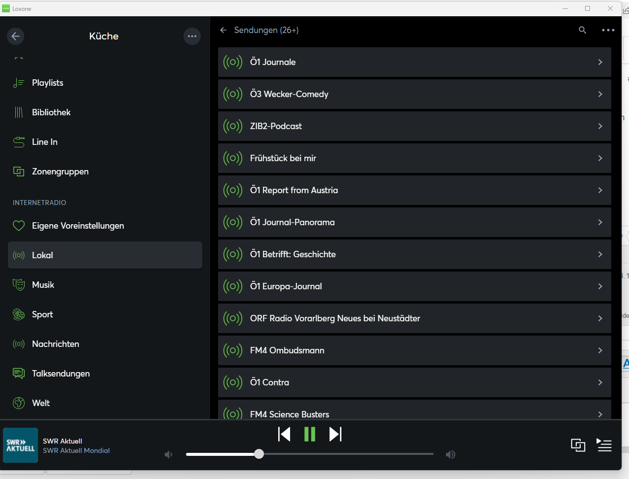Viewport: 629px width, 479px height.
Task: Click the SWR Aktuell cover thumbnail
Action: click(x=21, y=445)
